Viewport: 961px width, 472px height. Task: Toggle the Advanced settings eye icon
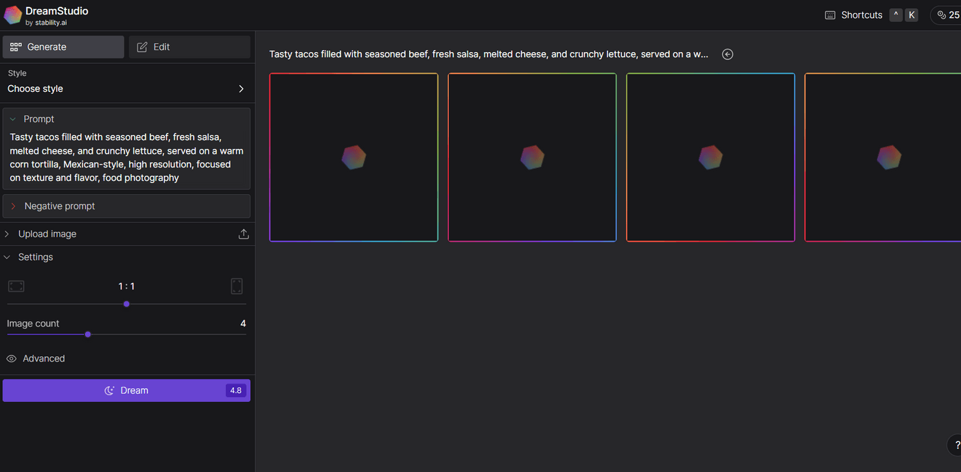tap(12, 359)
